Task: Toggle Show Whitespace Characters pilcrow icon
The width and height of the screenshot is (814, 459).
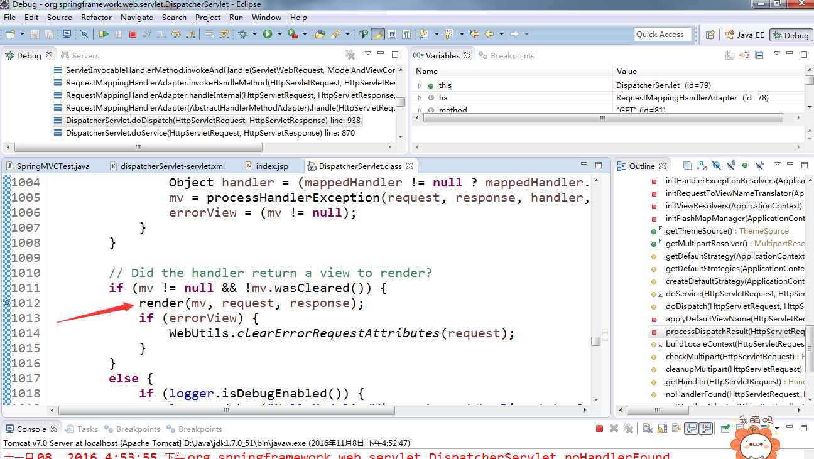Action: 406,34
